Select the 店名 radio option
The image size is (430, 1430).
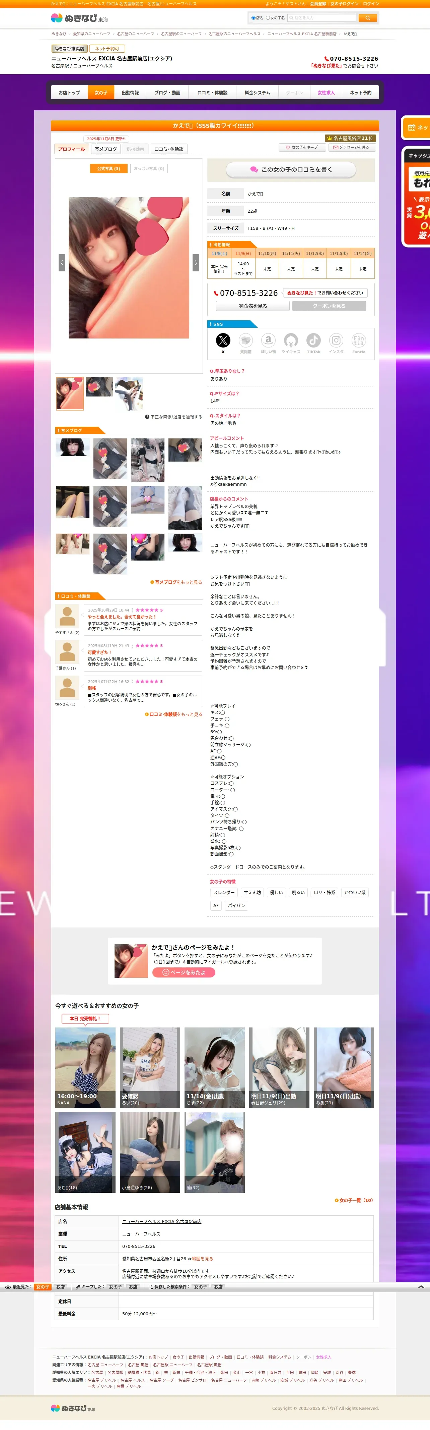(253, 18)
